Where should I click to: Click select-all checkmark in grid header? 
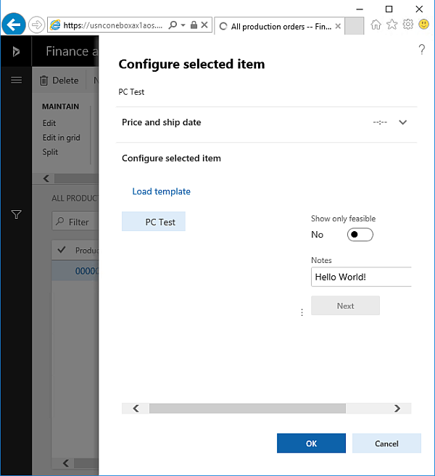click(62, 250)
